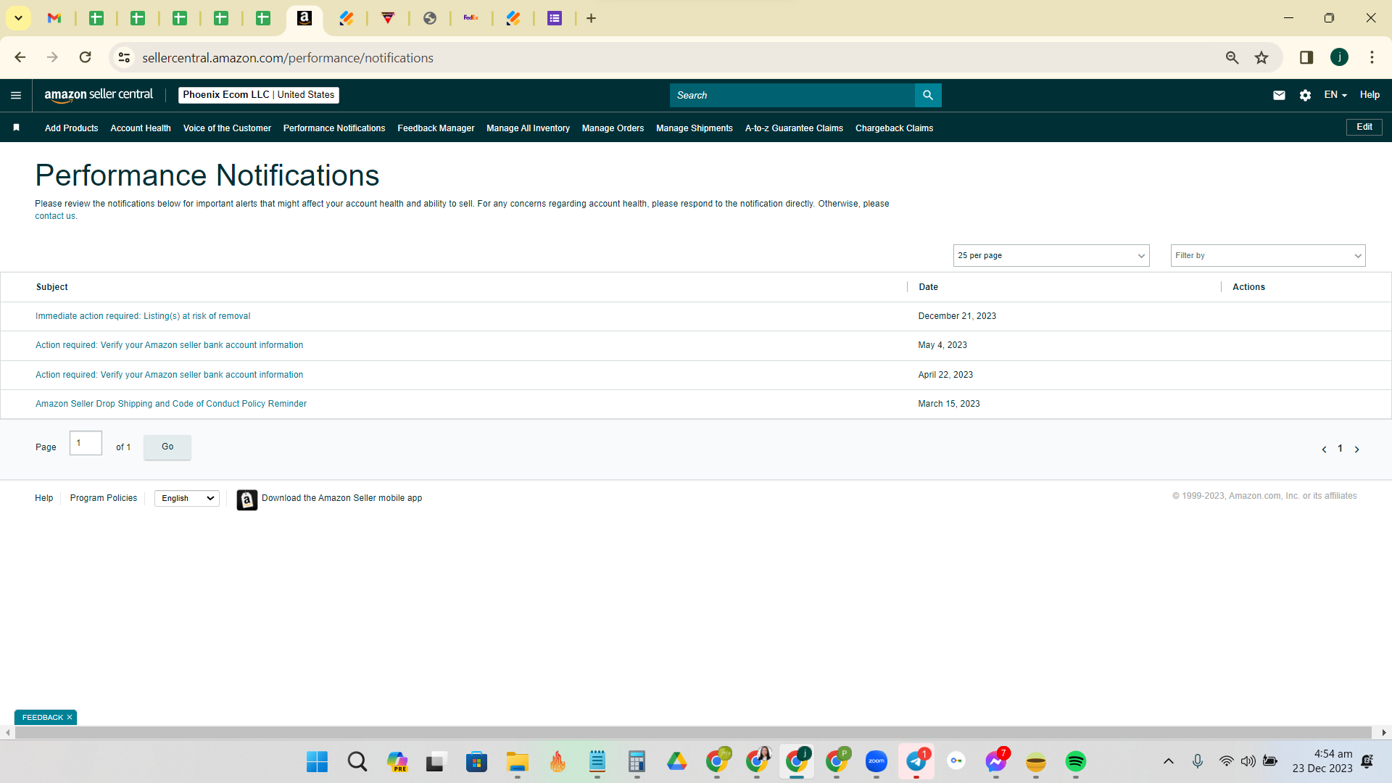Switch to the Gmail browser tab
Viewport: 1392px width, 783px height.
(x=54, y=18)
